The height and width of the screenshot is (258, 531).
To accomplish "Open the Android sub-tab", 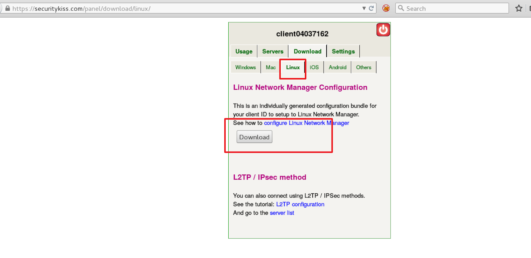I will click(338, 67).
